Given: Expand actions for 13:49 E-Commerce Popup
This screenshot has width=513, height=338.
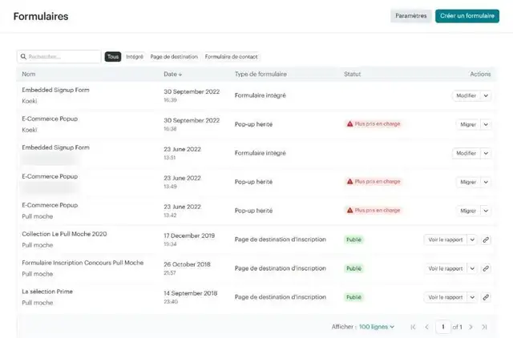Looking at the screenshot, I should tap(486, 182).
